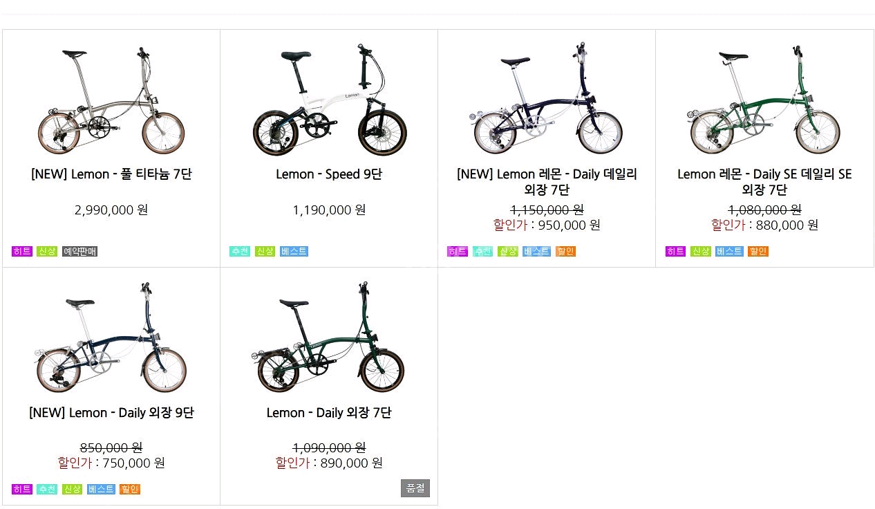
Task: Click the 베스트 badge under Lemon Speed 9단
Action: [x=294, y=251]
